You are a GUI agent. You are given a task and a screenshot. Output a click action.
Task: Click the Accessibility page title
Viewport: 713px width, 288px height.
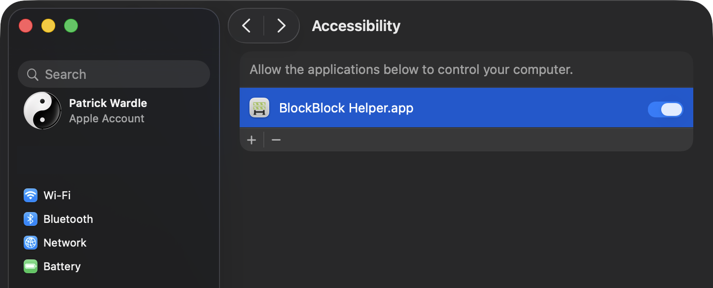(356, 26)
